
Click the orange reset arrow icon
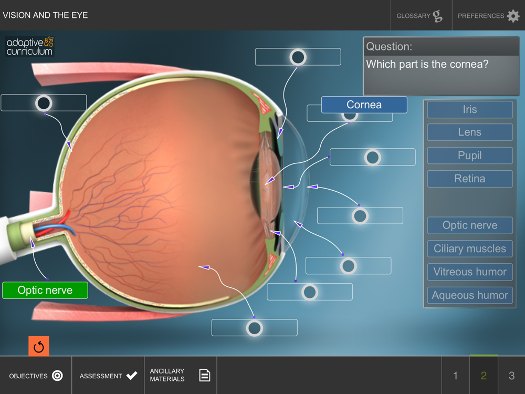[38, 346]
